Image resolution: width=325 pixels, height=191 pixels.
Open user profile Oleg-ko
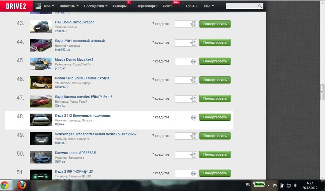click(60, 106)
